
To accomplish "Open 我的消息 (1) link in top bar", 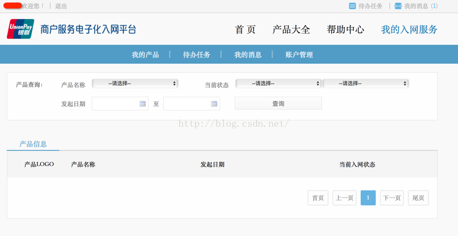I will [x=421, y=6].
